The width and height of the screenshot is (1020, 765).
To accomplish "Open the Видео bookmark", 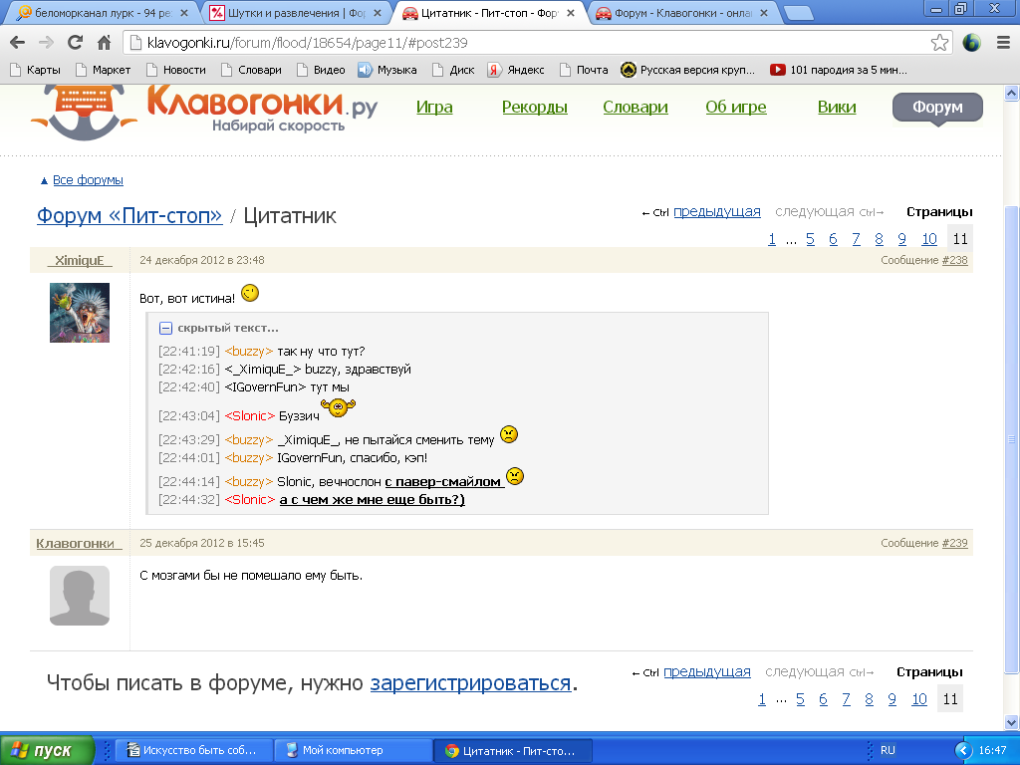I will tap(321, 70).
